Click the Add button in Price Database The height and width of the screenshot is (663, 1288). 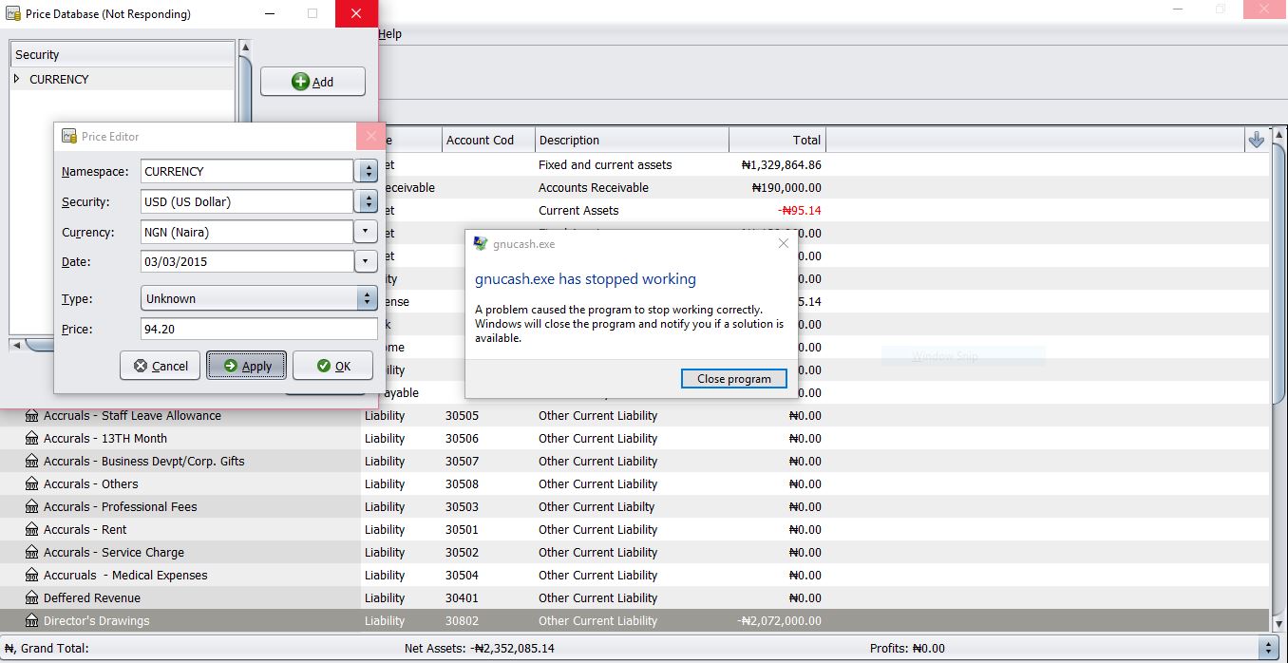tap(313, 82)
